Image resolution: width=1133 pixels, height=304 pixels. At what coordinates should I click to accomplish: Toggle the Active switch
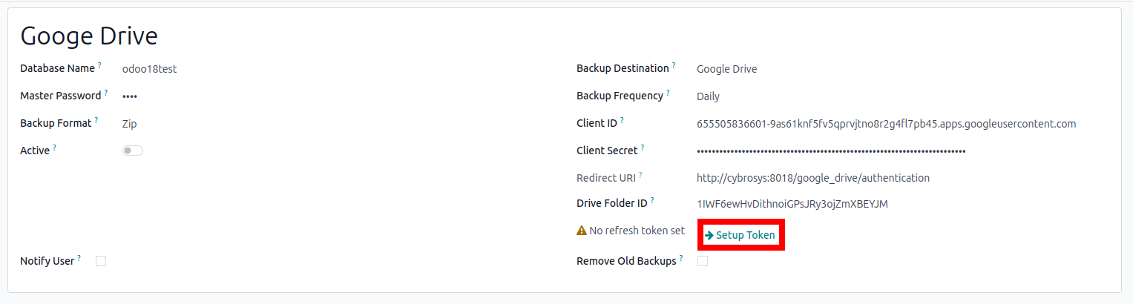133,151
